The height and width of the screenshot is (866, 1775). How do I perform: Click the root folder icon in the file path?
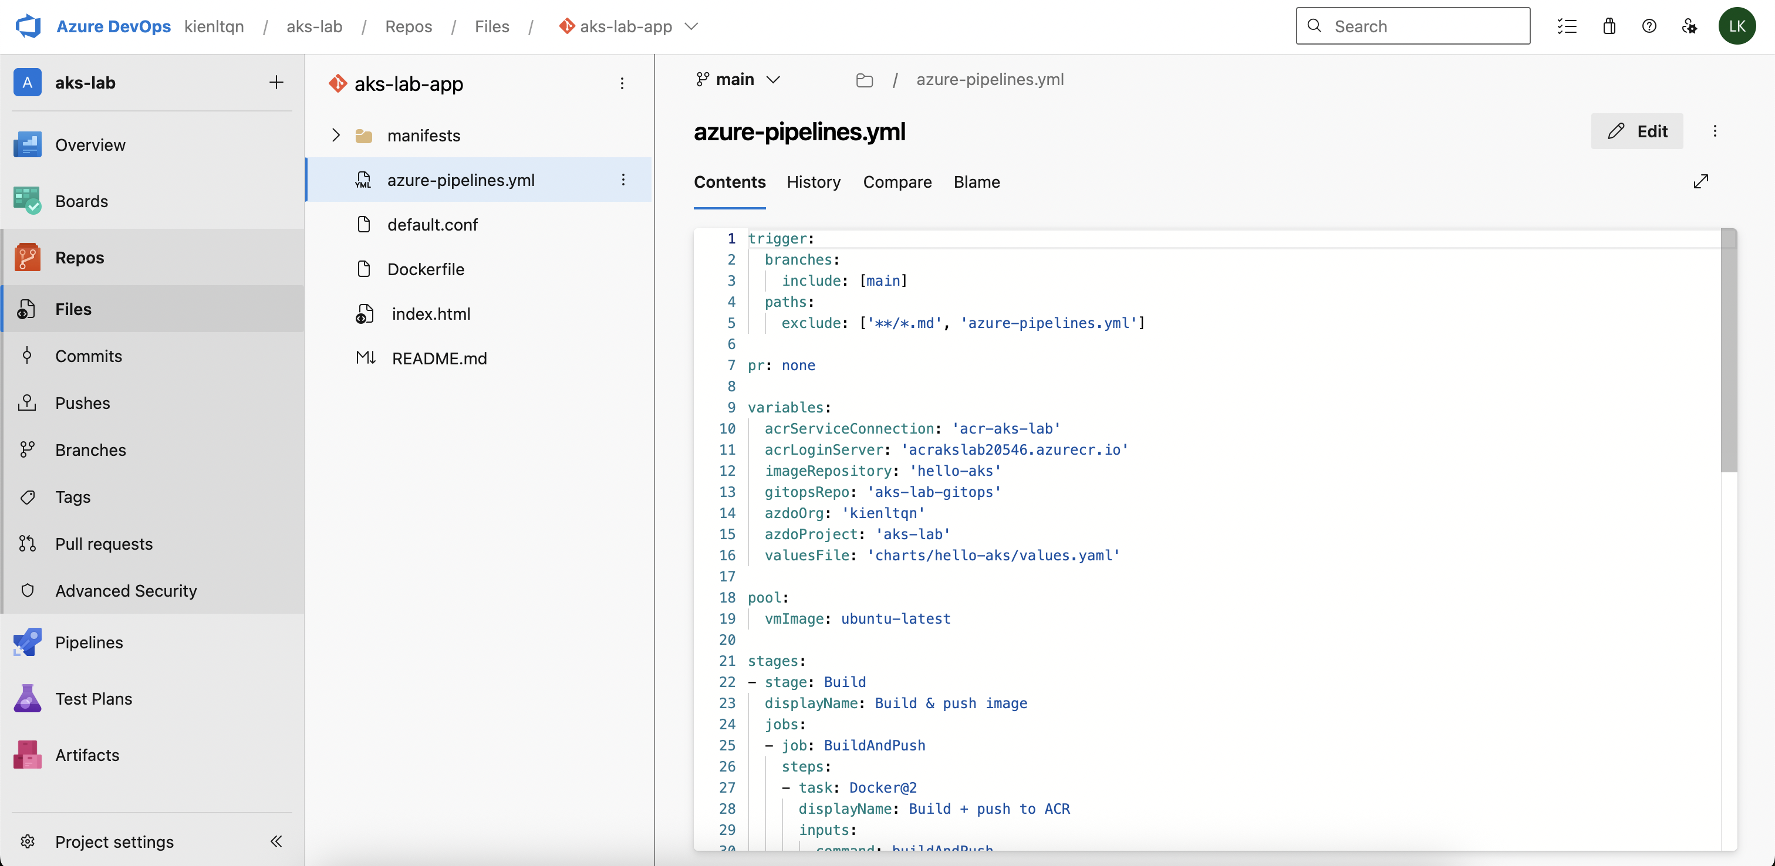[864, 80]
